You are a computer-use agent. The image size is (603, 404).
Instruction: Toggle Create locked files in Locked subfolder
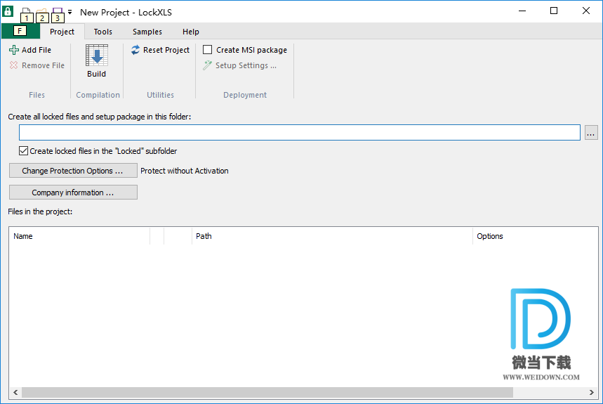pyautogui.click(x=23, y=151)
